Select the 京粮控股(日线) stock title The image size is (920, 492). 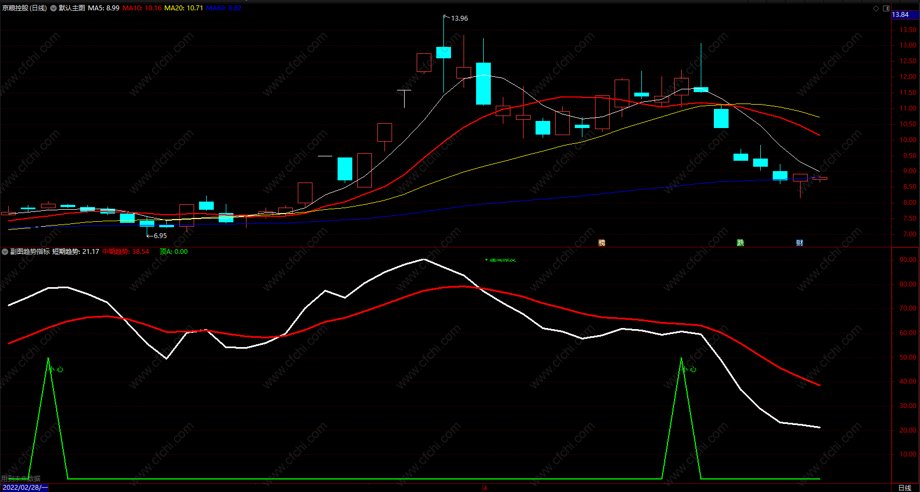click(x=25, y=8)
